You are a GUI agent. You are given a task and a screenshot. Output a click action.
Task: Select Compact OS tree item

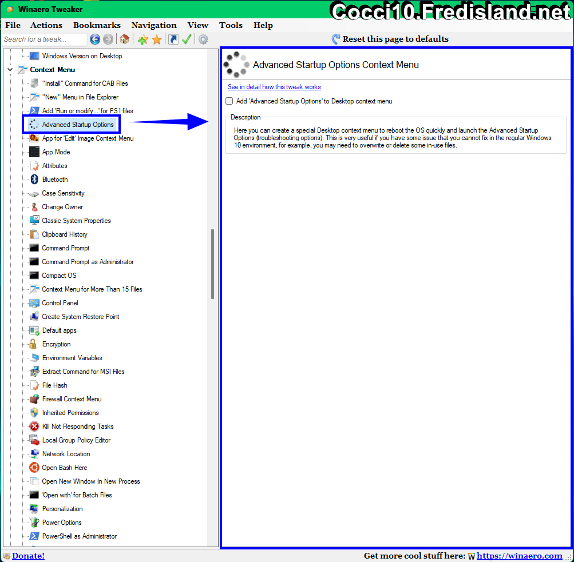pos(59,276)
